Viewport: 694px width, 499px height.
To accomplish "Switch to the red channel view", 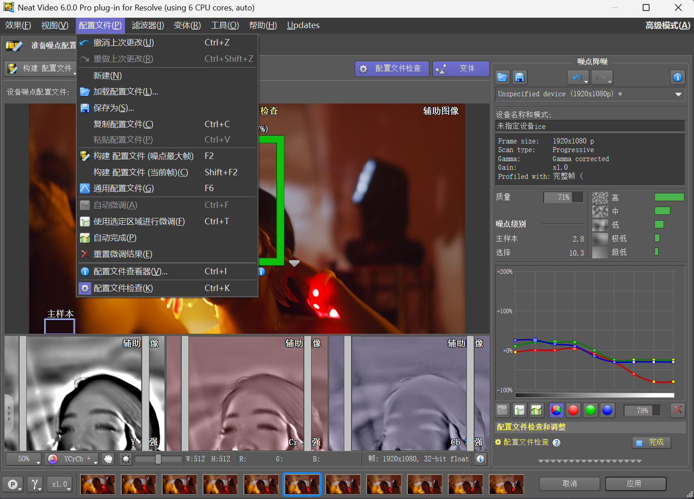I will click(573, 410).
